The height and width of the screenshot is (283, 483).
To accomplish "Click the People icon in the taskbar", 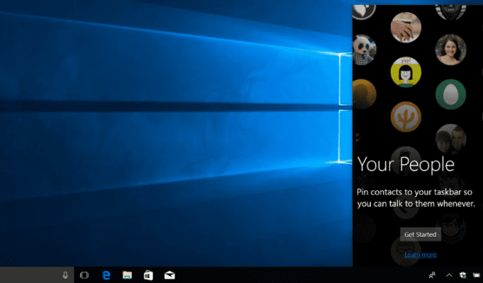I will coord(433,275).
